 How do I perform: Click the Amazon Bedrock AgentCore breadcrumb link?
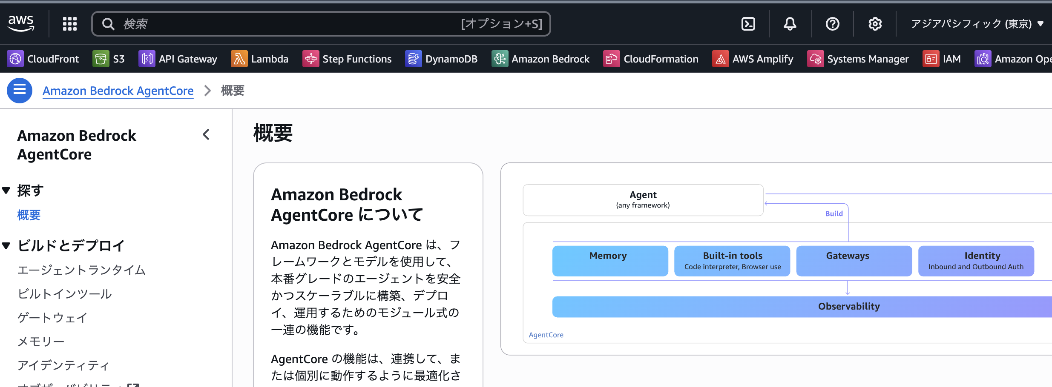coord(118,91)
